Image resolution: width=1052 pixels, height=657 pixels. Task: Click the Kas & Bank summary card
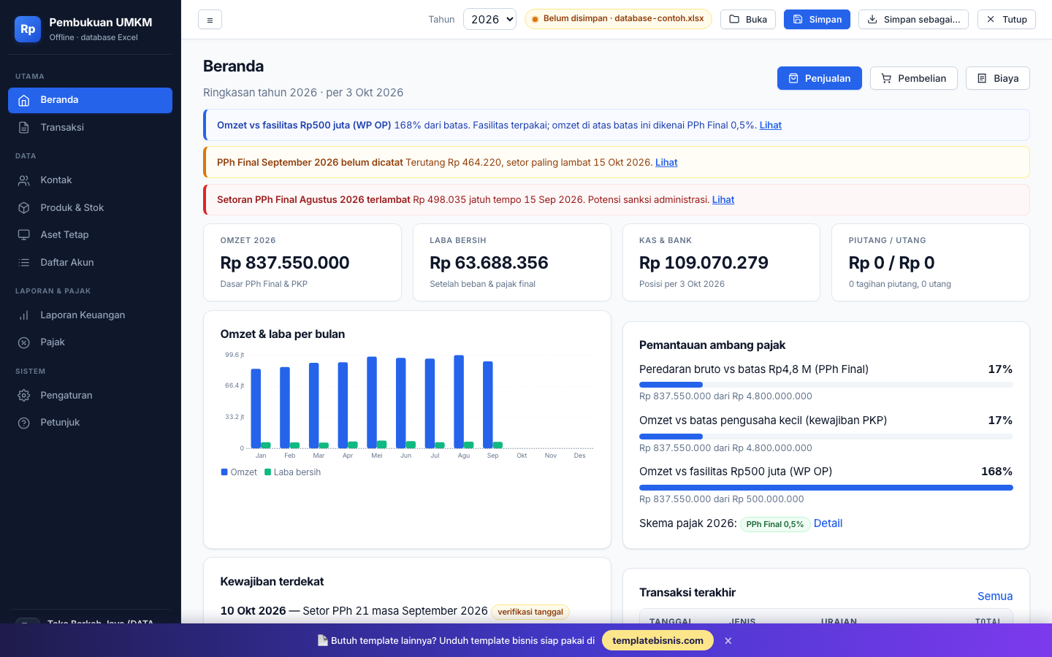click(x=721, y=263)
